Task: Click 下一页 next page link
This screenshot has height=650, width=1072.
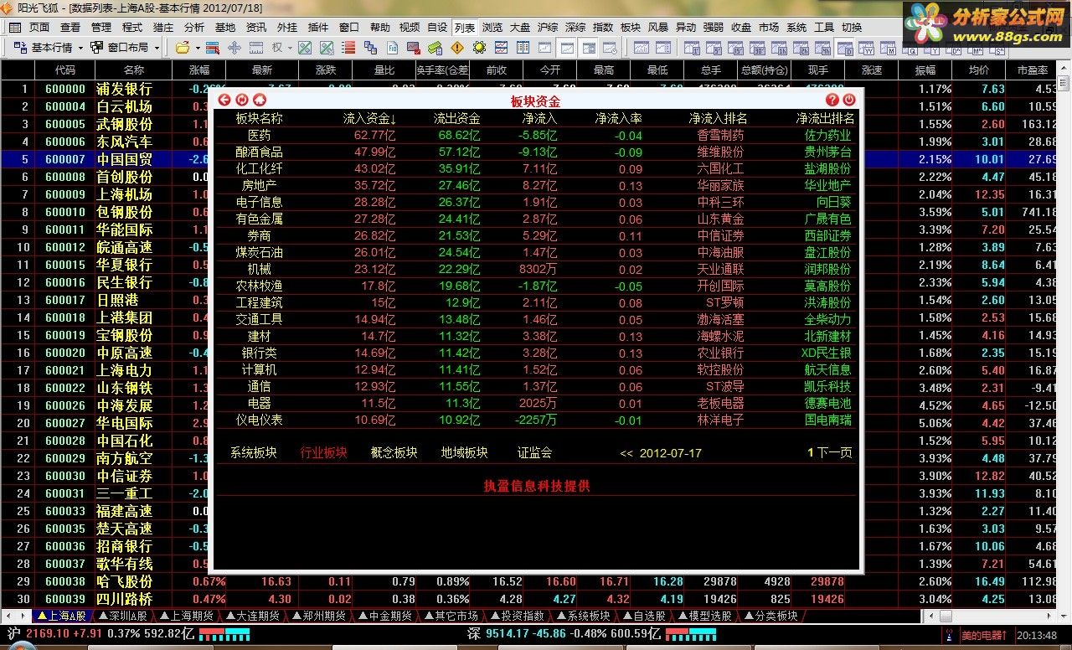Action: [834, 453]
